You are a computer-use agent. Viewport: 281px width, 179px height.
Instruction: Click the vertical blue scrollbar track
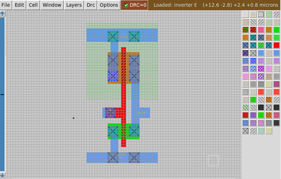pos(2,94)
